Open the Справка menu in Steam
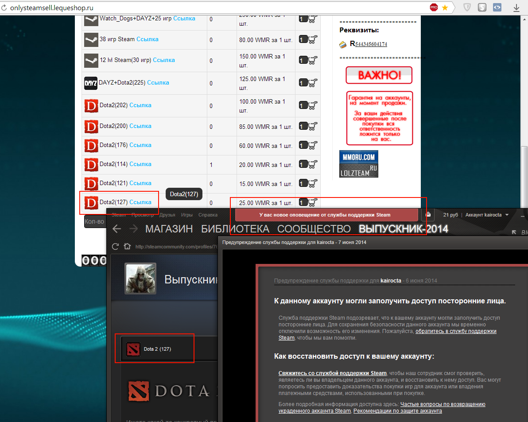528x422 pixels. 208,215
